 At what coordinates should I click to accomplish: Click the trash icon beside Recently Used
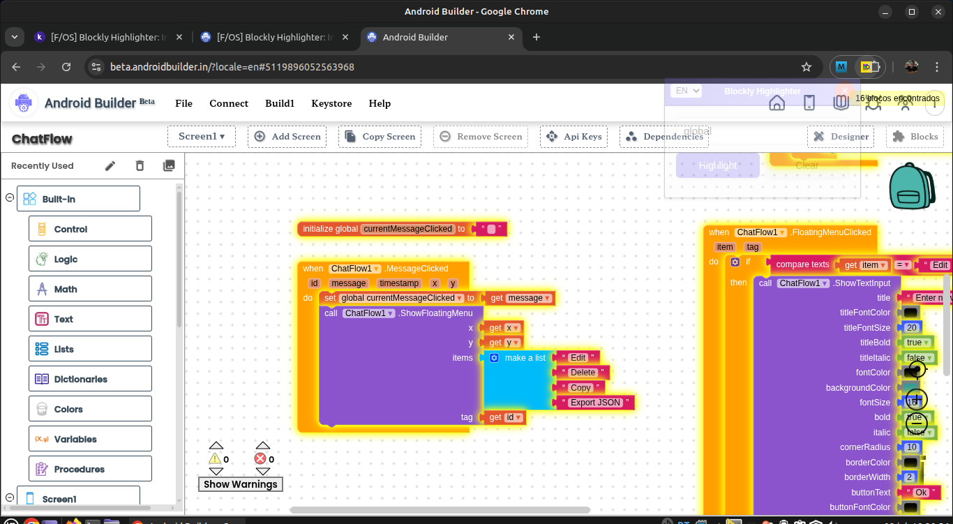coord(140,166)
